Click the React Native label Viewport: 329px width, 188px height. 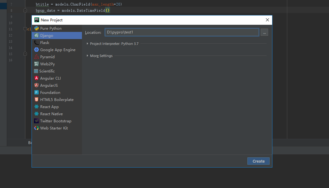(x=51, y=114)
